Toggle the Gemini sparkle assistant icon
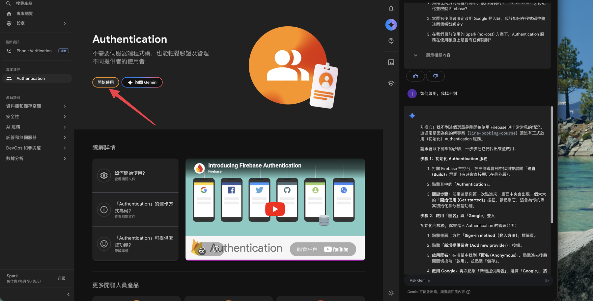The image size is (593, 301). click(x=391, y=25)
